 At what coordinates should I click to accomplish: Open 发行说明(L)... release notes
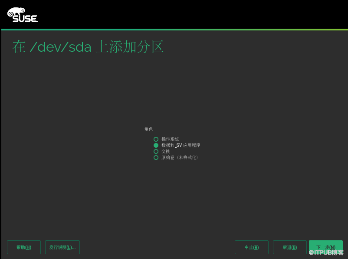(62, 247)
